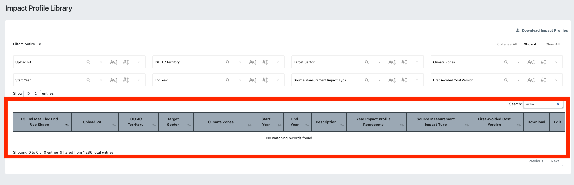The image size is (574, 185).
Task: Sort Start Year filter alphabetically
Action: tap(114, 80)
